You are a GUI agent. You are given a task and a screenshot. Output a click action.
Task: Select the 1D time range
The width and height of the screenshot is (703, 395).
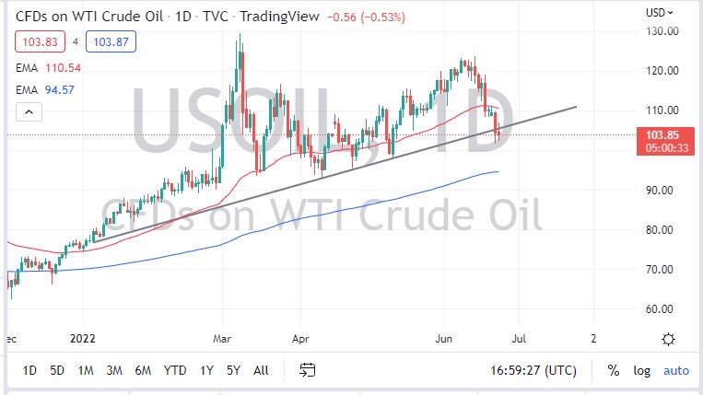(29, 370)
